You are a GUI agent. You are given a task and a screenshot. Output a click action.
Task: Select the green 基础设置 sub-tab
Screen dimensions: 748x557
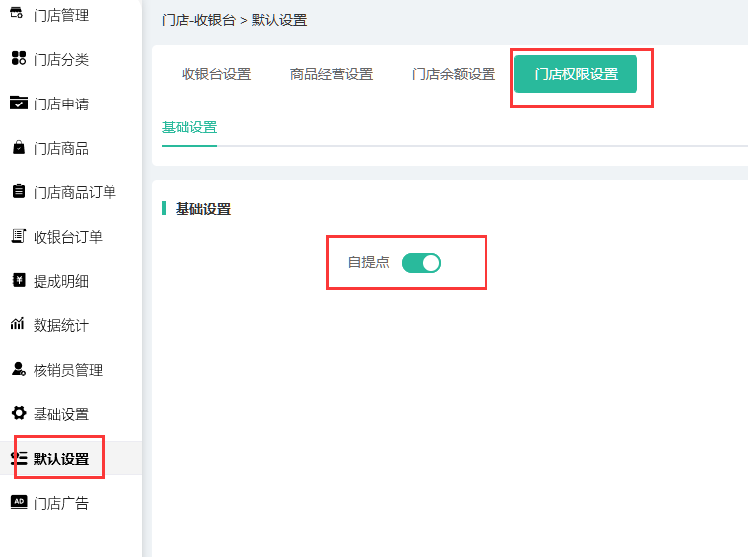[x=189, y=128]
